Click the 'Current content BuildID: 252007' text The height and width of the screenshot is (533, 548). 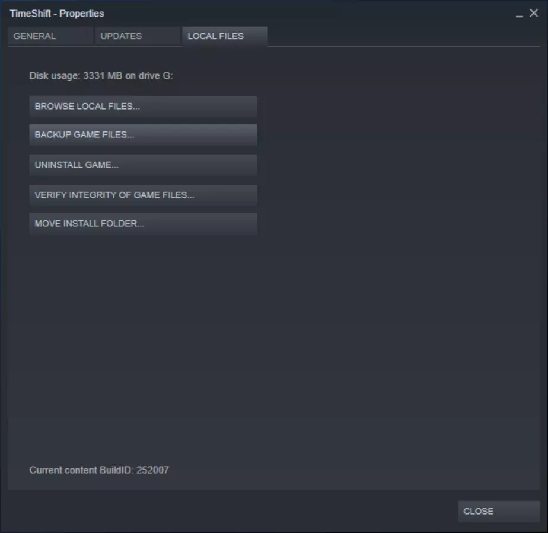99,470
